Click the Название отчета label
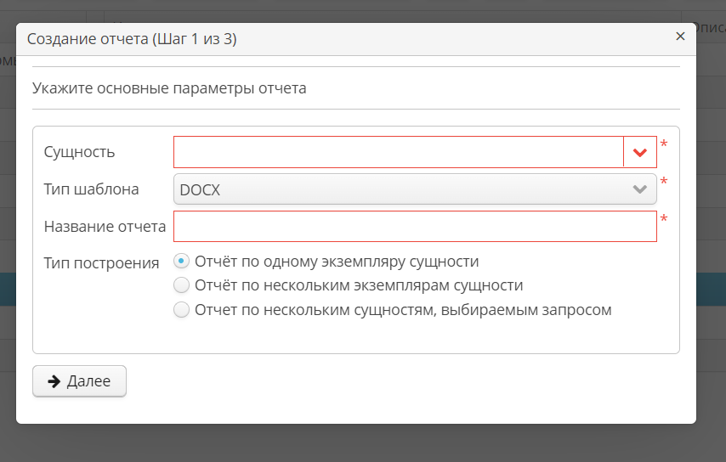Image resolution: width=726 pixels, height=462 pixels. (x=105, y=227)
